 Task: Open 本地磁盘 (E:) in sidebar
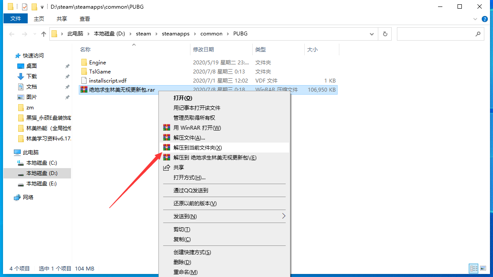coord(42,183)
